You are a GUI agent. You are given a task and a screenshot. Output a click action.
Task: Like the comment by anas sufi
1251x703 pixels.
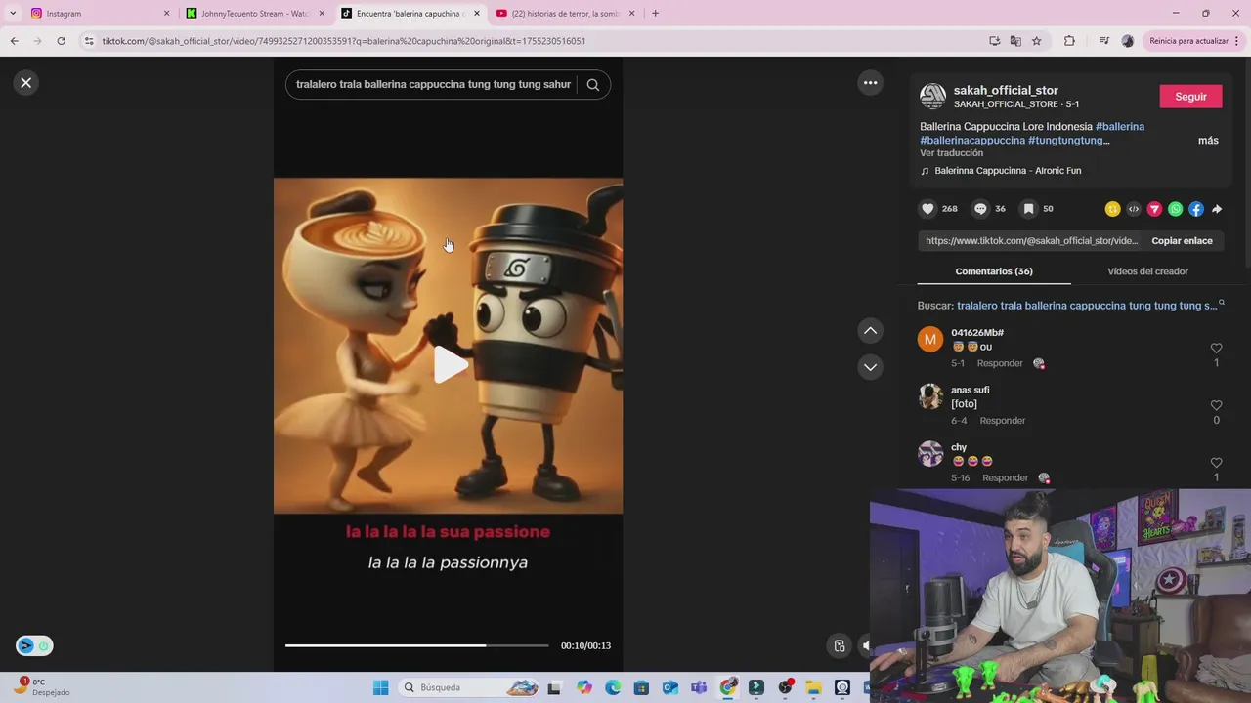(1216, 406)
